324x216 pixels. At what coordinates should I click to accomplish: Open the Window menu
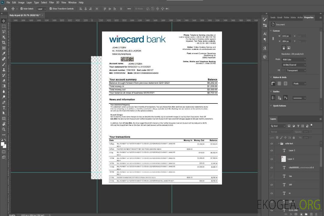tap(72, 2)
